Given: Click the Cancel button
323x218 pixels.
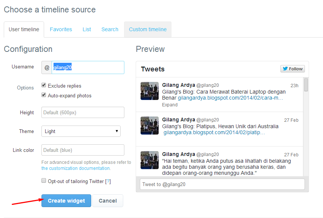Looking at the screenshot, I should pyautogui.click(x=108, y=201).
